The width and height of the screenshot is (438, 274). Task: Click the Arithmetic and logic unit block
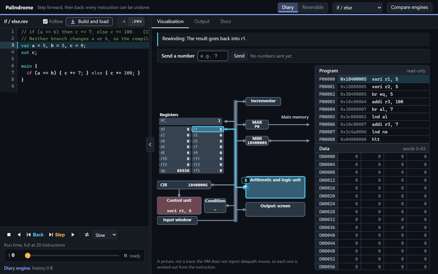tap(275, 187)
